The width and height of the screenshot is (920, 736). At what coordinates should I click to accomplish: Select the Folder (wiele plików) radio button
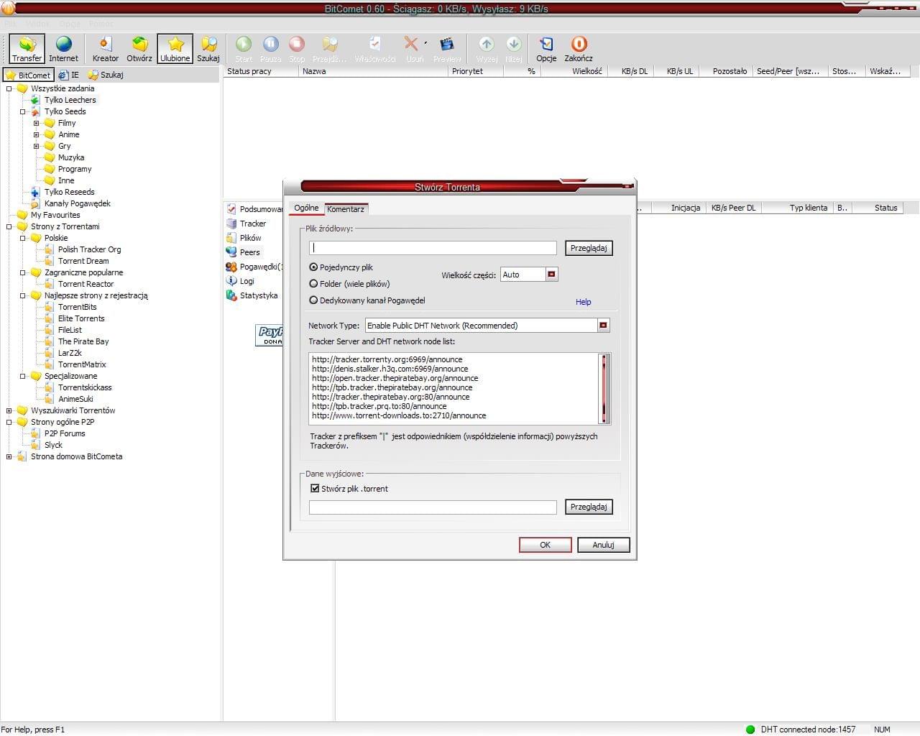click(313, 284)
